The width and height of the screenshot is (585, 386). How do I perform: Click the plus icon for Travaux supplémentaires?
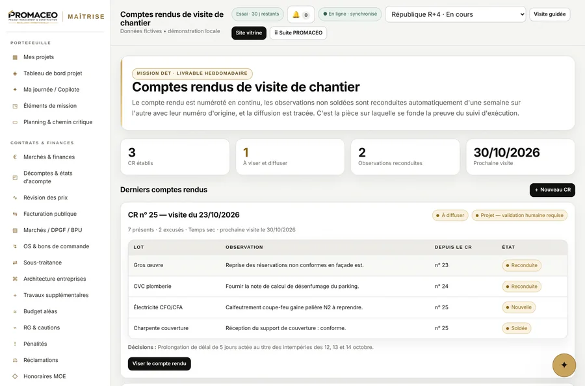15,296
